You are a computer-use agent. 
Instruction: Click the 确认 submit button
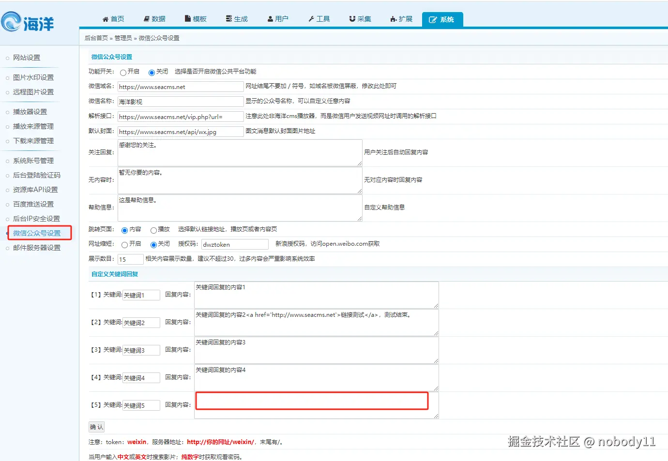[x=96, y=427]
